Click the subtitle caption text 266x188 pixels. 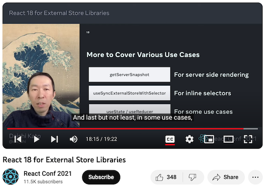[133, 117]
